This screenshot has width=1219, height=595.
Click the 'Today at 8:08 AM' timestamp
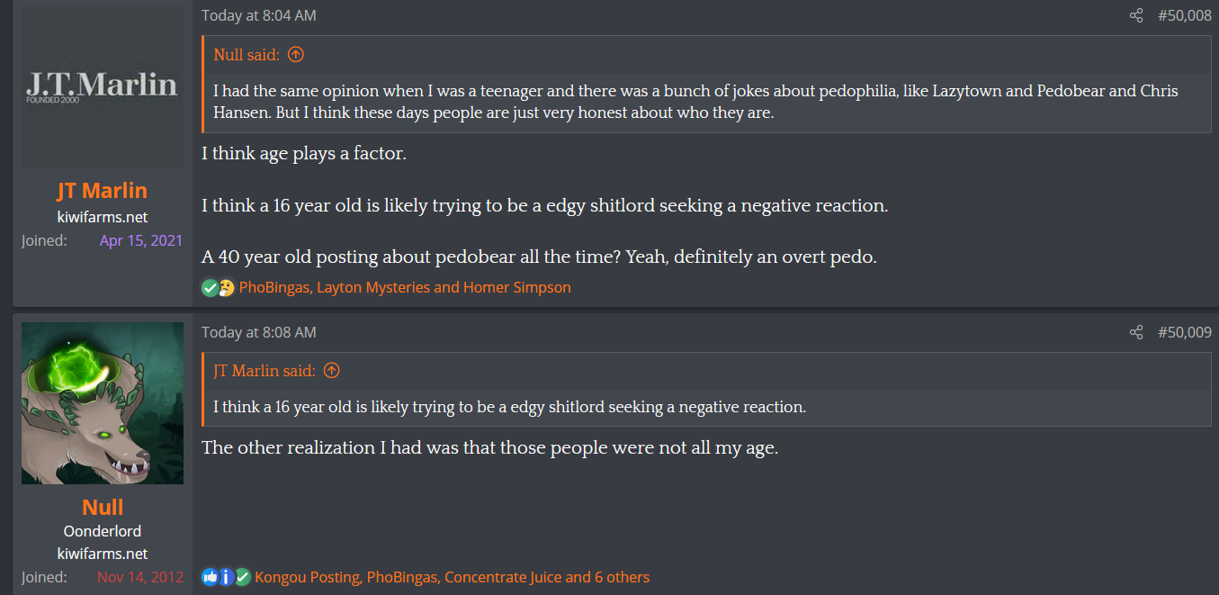[x=259, y=332]
